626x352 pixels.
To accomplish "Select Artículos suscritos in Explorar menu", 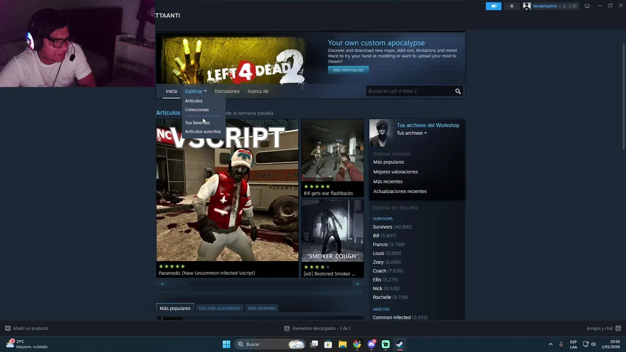I will [202, 132].
